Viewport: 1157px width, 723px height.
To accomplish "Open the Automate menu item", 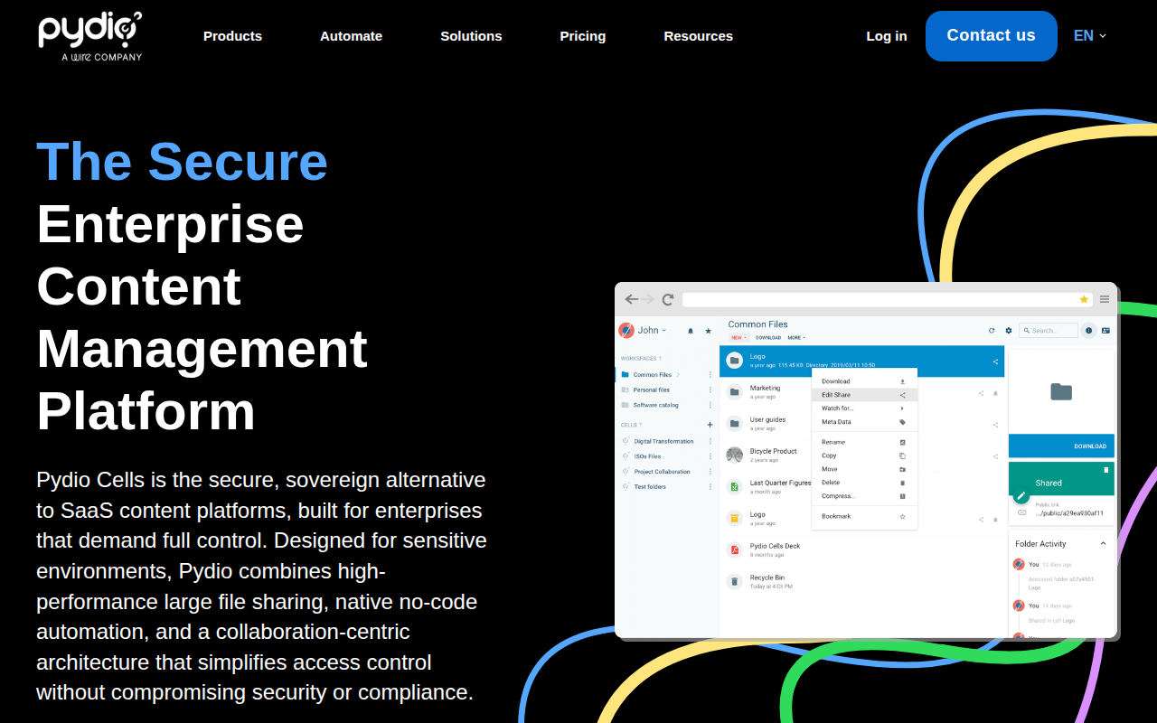I will (x=351, y=36).
